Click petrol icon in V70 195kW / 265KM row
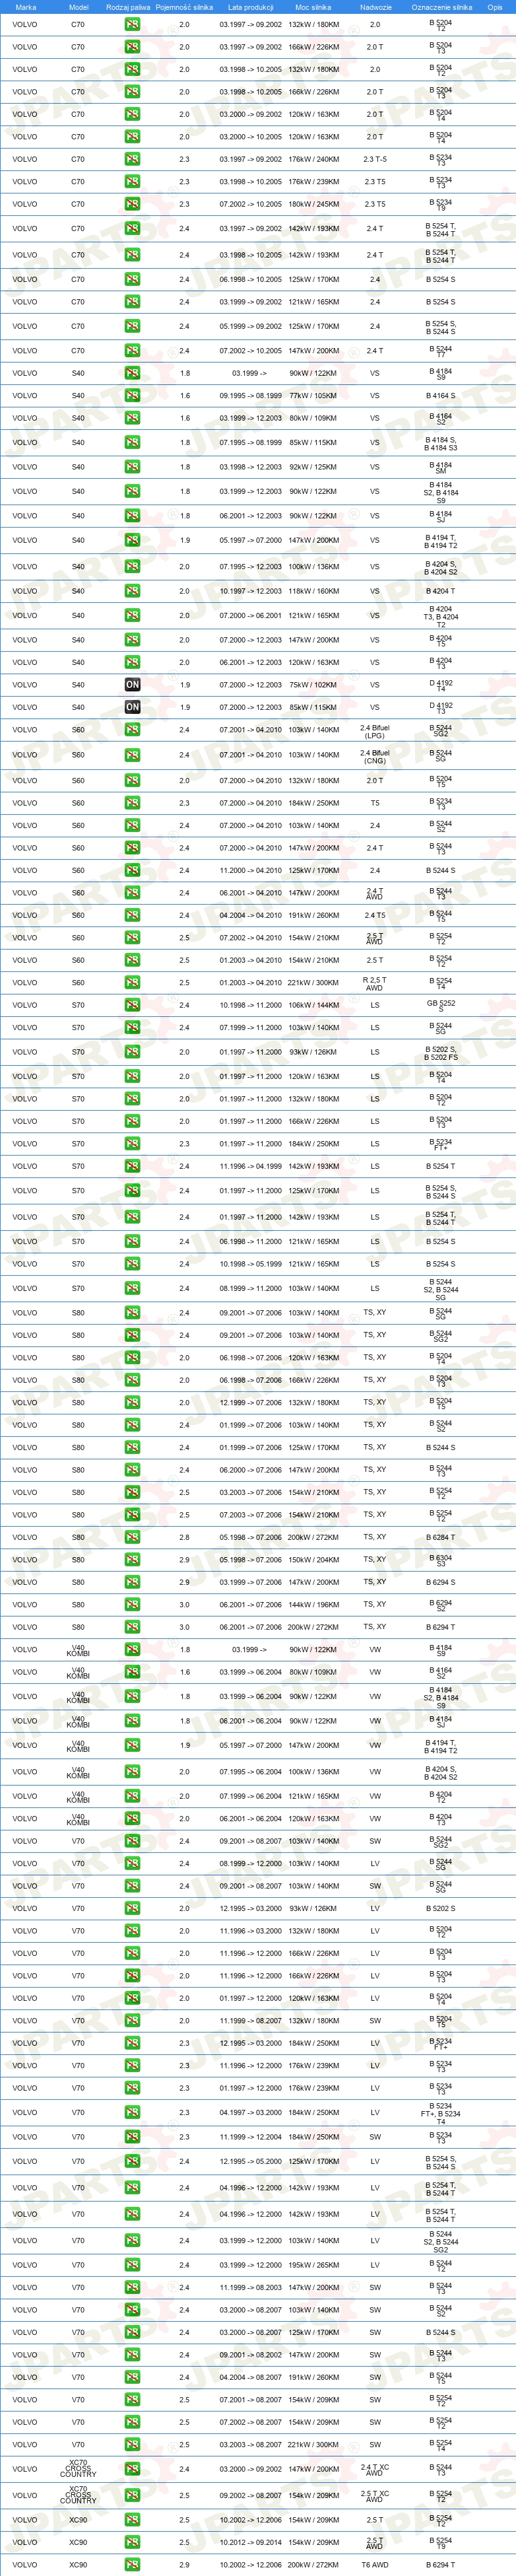This screenshot has height=2576, width=516. [x=132, y=2265]
